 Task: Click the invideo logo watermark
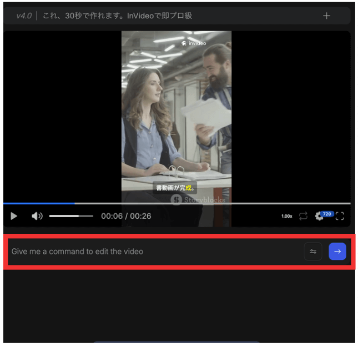coord(193,43)
